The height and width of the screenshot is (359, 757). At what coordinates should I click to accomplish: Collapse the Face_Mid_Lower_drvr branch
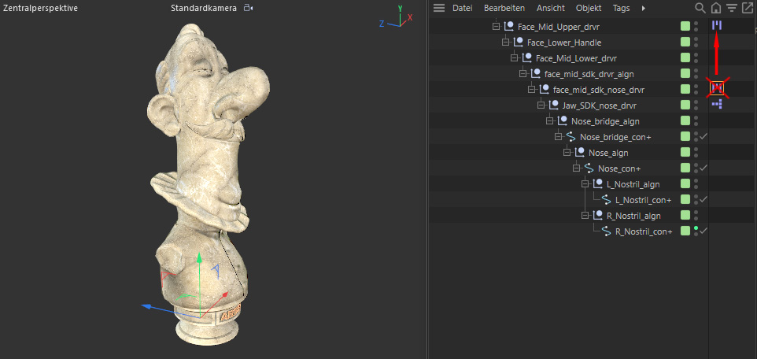(x=514, y=58)
